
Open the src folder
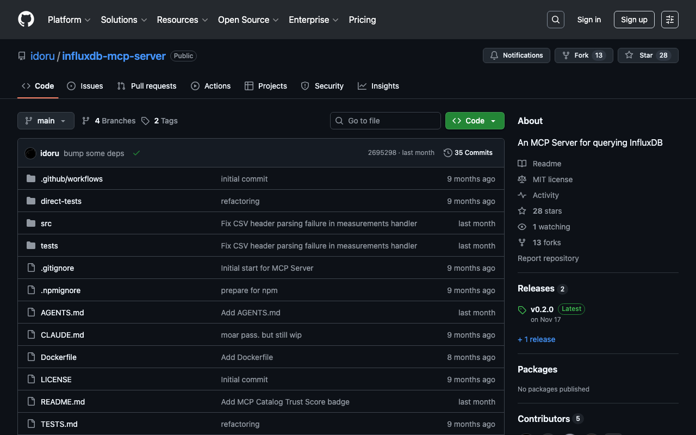(x=46, y=223)
